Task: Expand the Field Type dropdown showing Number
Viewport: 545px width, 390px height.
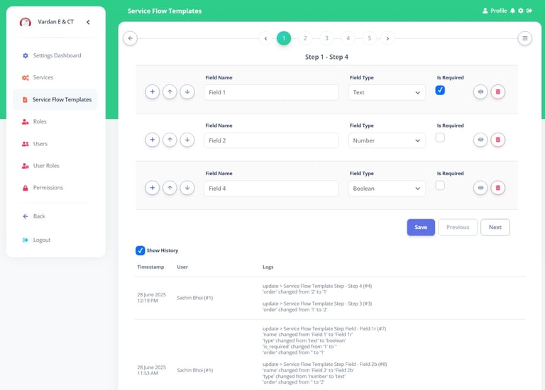Action: pos(387,140)
